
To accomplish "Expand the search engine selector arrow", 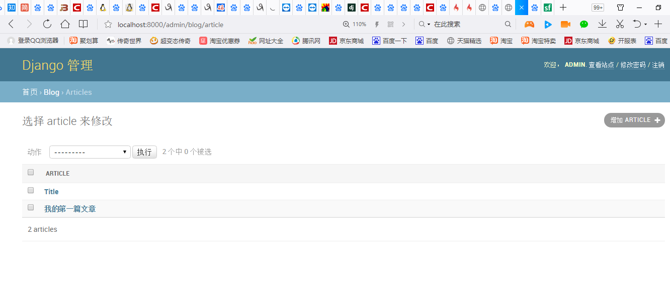I will 429,24.
